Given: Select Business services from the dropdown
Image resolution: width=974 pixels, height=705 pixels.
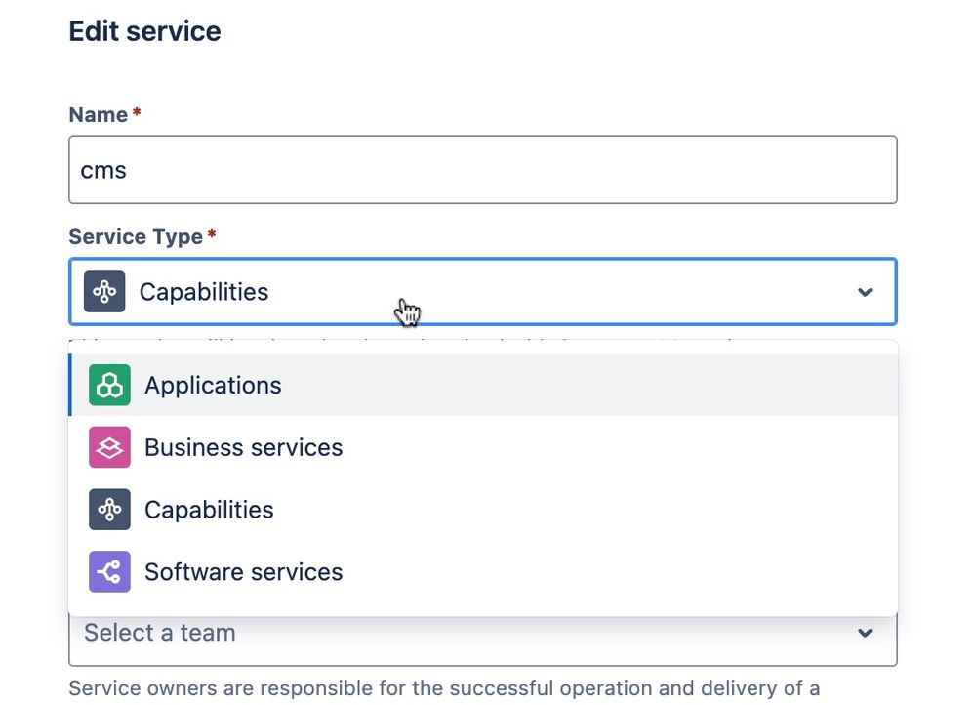Looking at the screenshot, I should [243, 447].
